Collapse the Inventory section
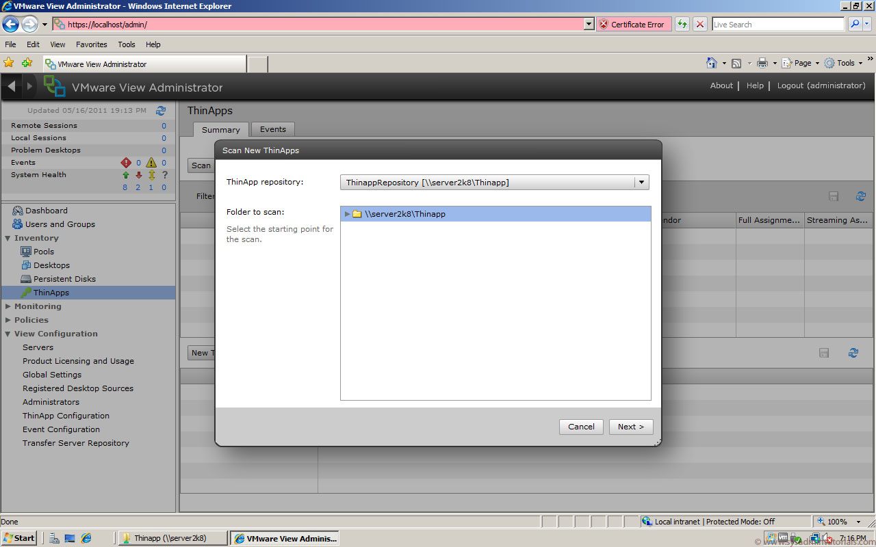The image size is (876, 547). pyautogui.click(x=8, y=238)
